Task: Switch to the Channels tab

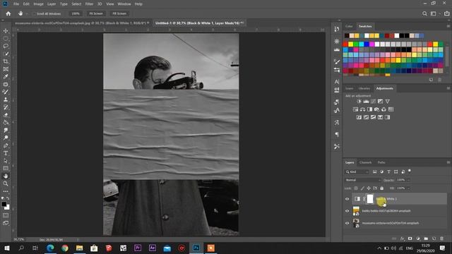Action: click(x=366, y=162)
